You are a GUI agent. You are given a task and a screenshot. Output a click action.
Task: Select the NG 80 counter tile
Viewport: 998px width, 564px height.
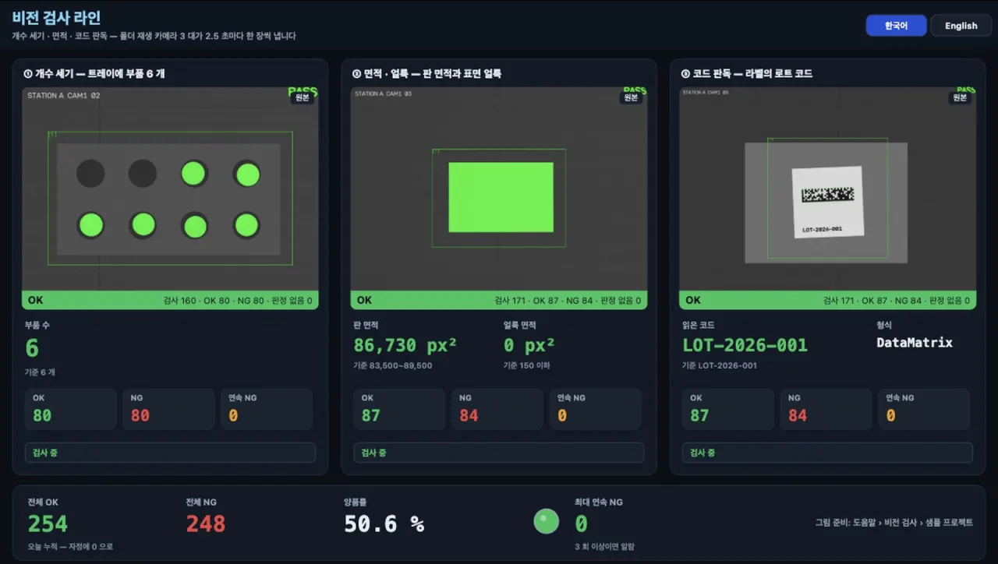coord(169,409)
